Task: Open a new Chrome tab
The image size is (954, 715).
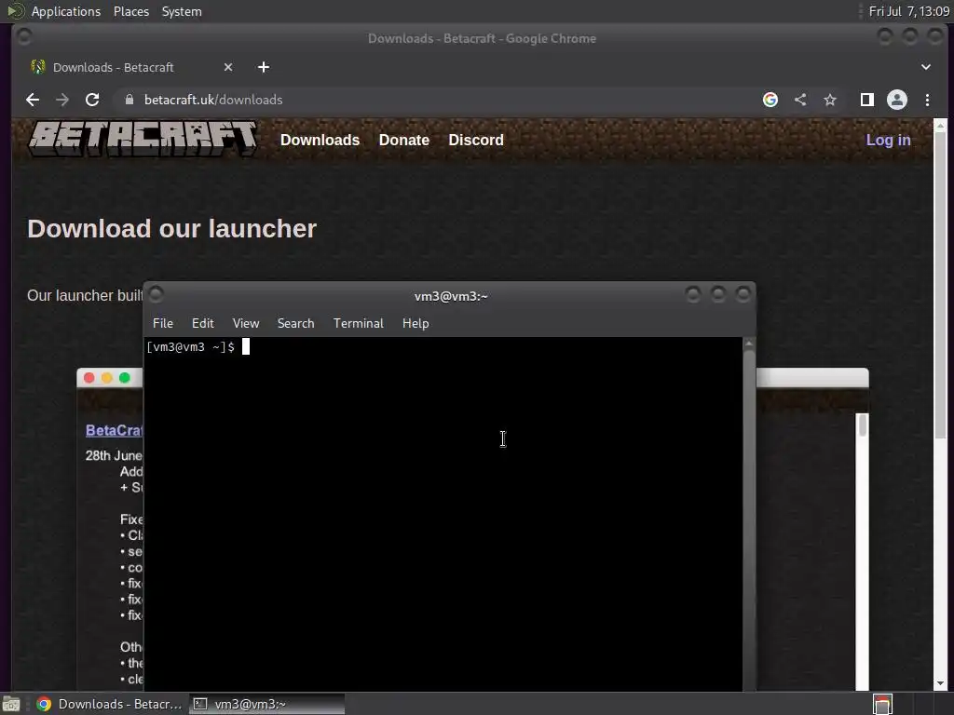Action: (264, 67)
